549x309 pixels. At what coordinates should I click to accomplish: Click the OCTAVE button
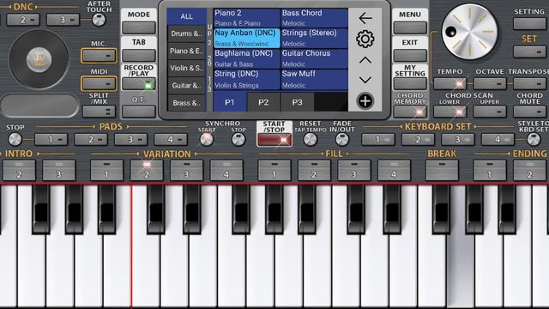tap(490, 84)
